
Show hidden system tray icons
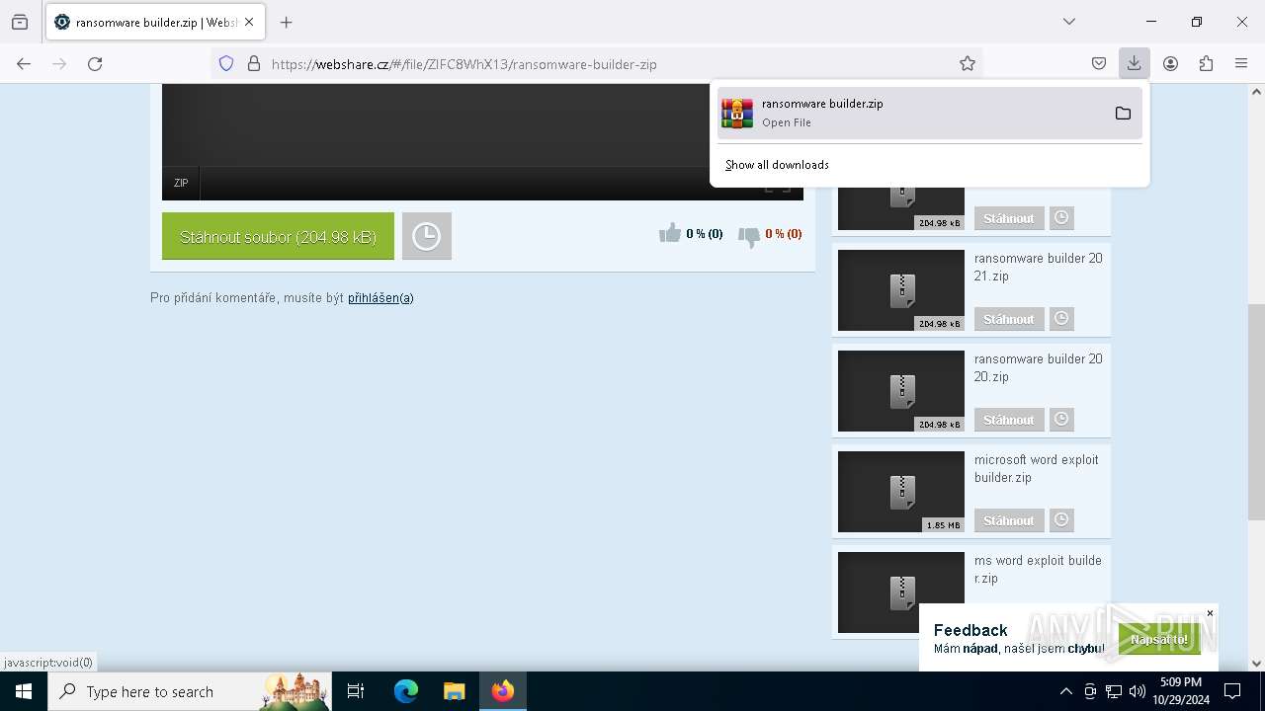point(1065,691)
